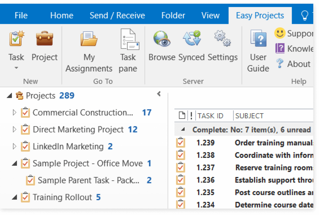This screenshot has height=215, width=319.
Task: Open the File tab
Action: [21, 16]
